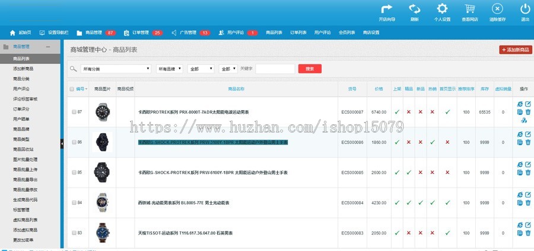Delete product 85 with trash icon
Screen dimensions: 534x251
tap(528, 172)
